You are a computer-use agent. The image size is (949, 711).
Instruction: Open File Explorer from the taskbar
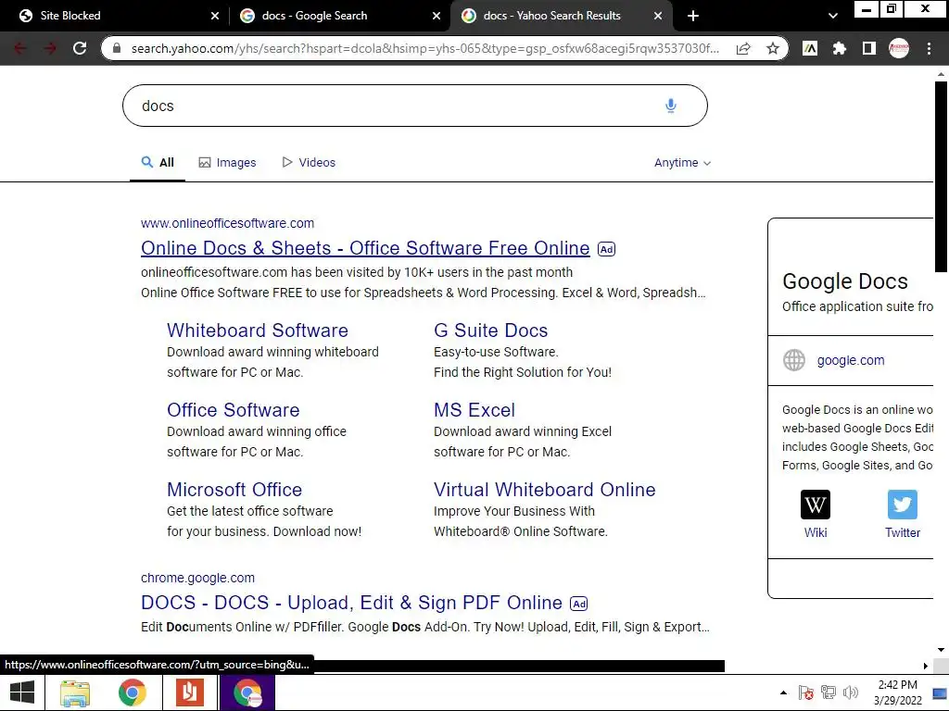click(75, 692)
